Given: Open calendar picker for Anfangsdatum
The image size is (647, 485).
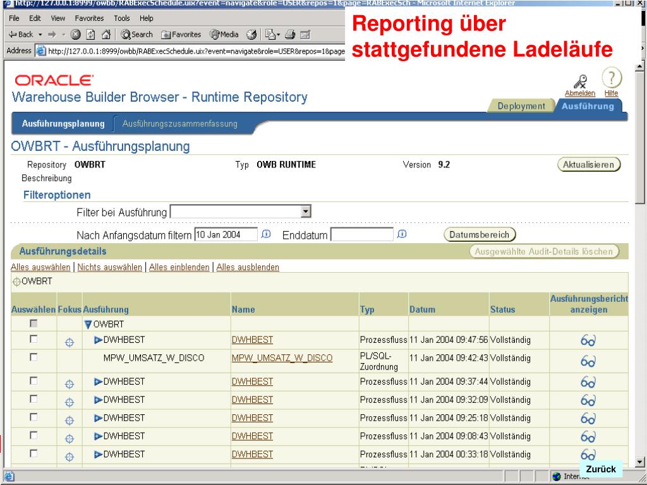Looking at the screenshot, I should click(x=266, y=234).
